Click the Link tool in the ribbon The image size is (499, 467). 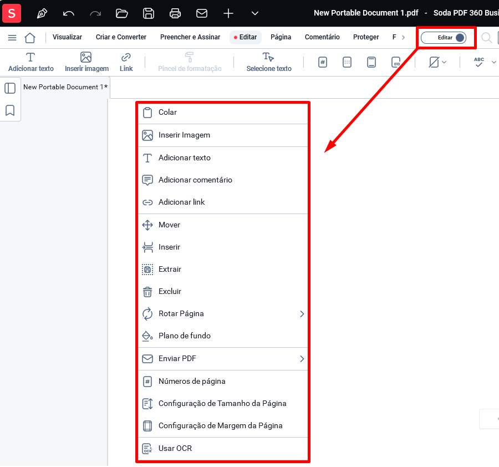coord(126,62)
